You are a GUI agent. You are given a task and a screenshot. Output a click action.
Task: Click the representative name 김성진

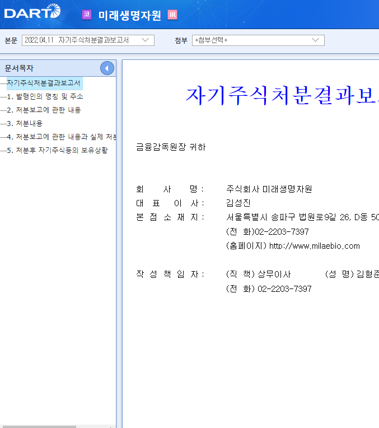(238, 203)
